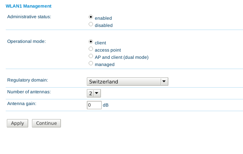Select managed operational mode
This screenshot has height=154, width=243.
click(x=91, y=63)
